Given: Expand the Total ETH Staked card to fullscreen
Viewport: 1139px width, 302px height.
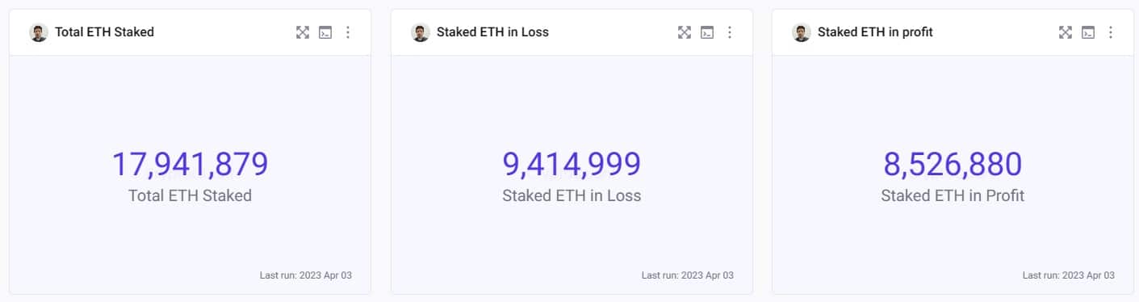Looking at the screenshot, I should point(303,32).
